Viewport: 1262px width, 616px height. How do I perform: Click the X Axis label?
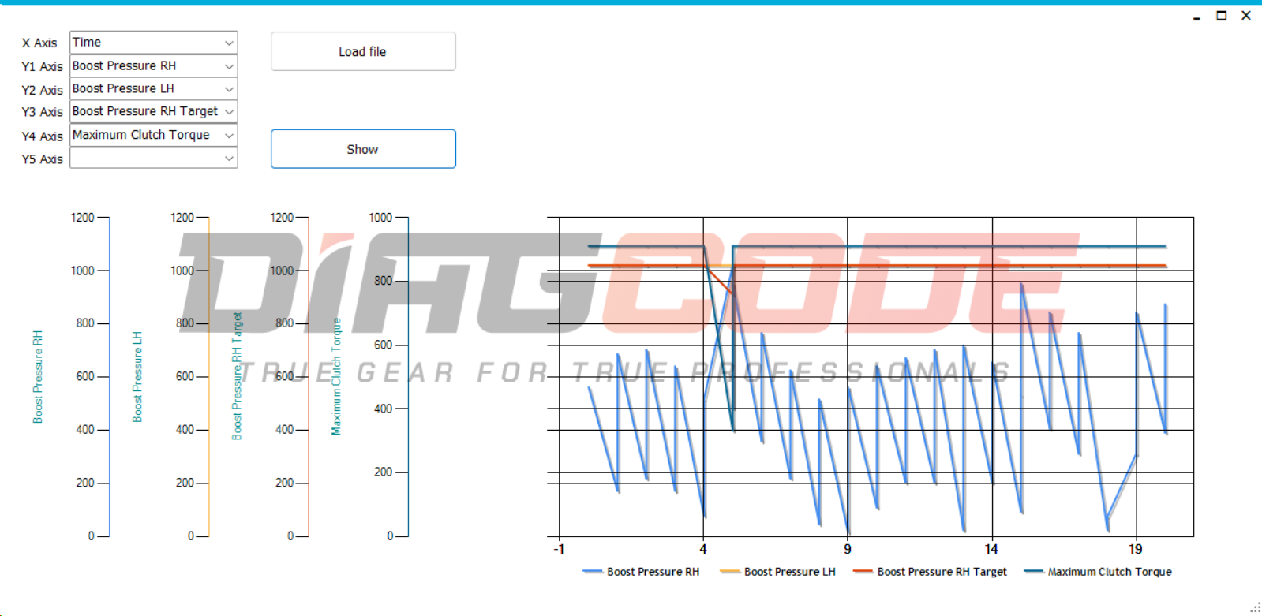(39, 43)
